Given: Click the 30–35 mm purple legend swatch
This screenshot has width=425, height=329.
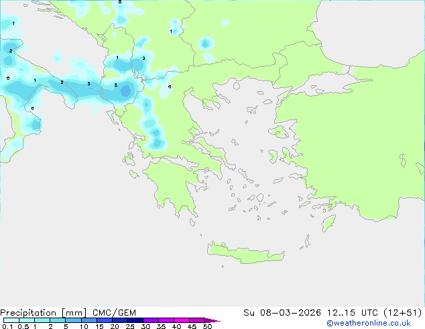Looking at the screenshot, I should pyautogui.click(x=151, y=320).
